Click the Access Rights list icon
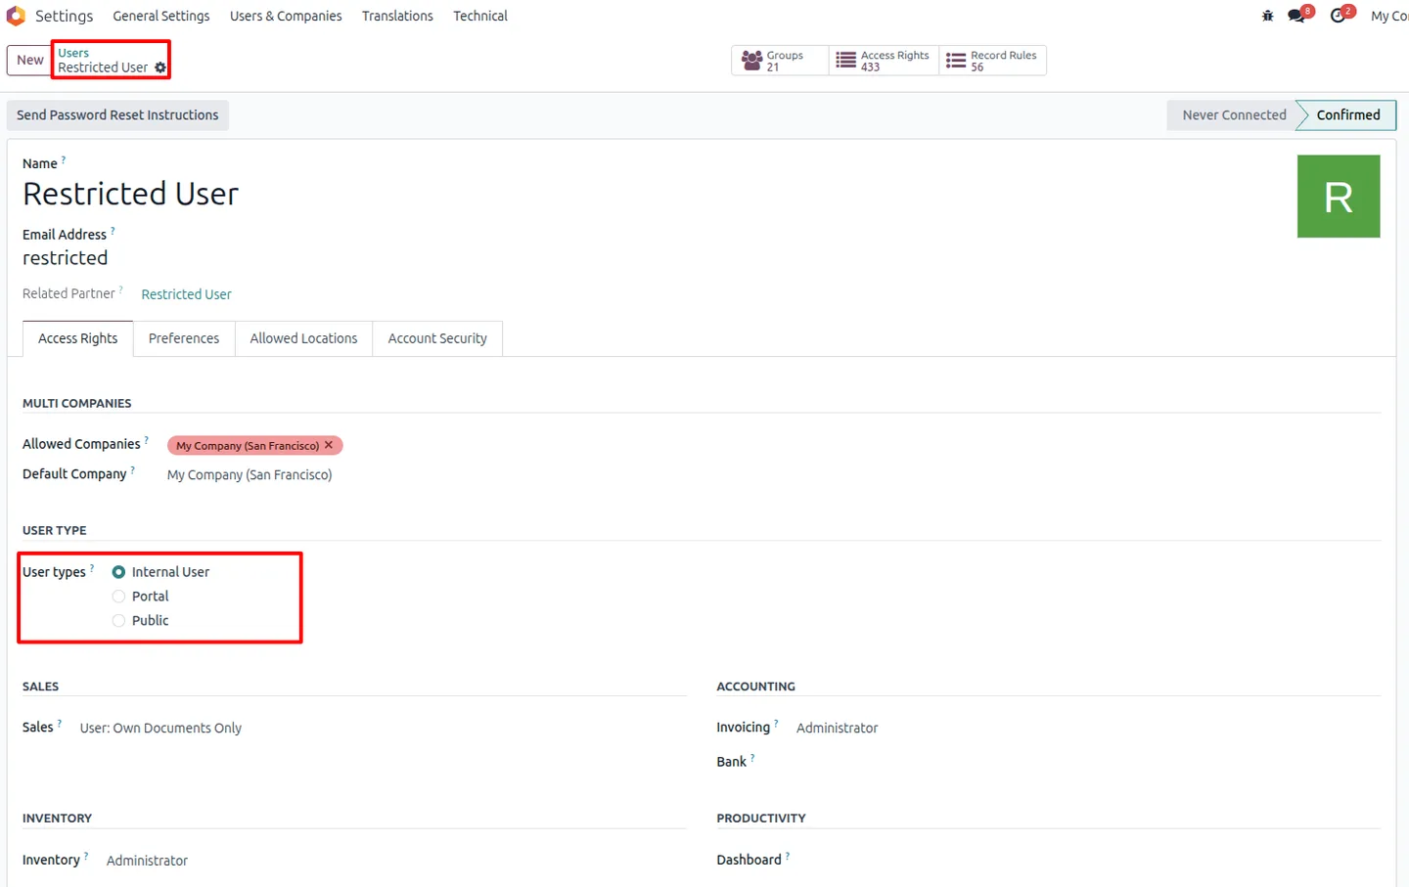 pos(846,61)
